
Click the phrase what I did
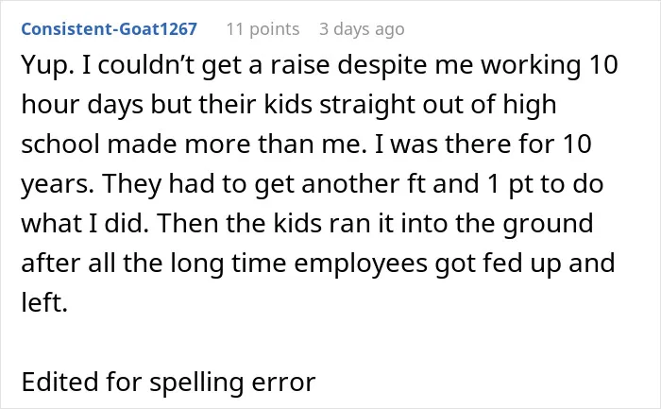(85, 223)
